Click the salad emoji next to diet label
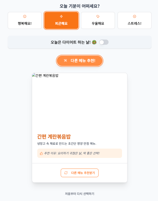The image size is (158, 201). [94, 42]
